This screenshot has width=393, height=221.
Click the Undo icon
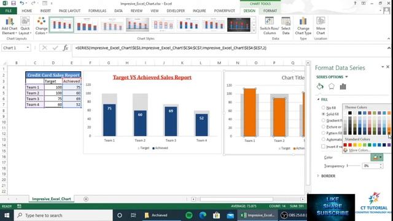coord(22,3)
